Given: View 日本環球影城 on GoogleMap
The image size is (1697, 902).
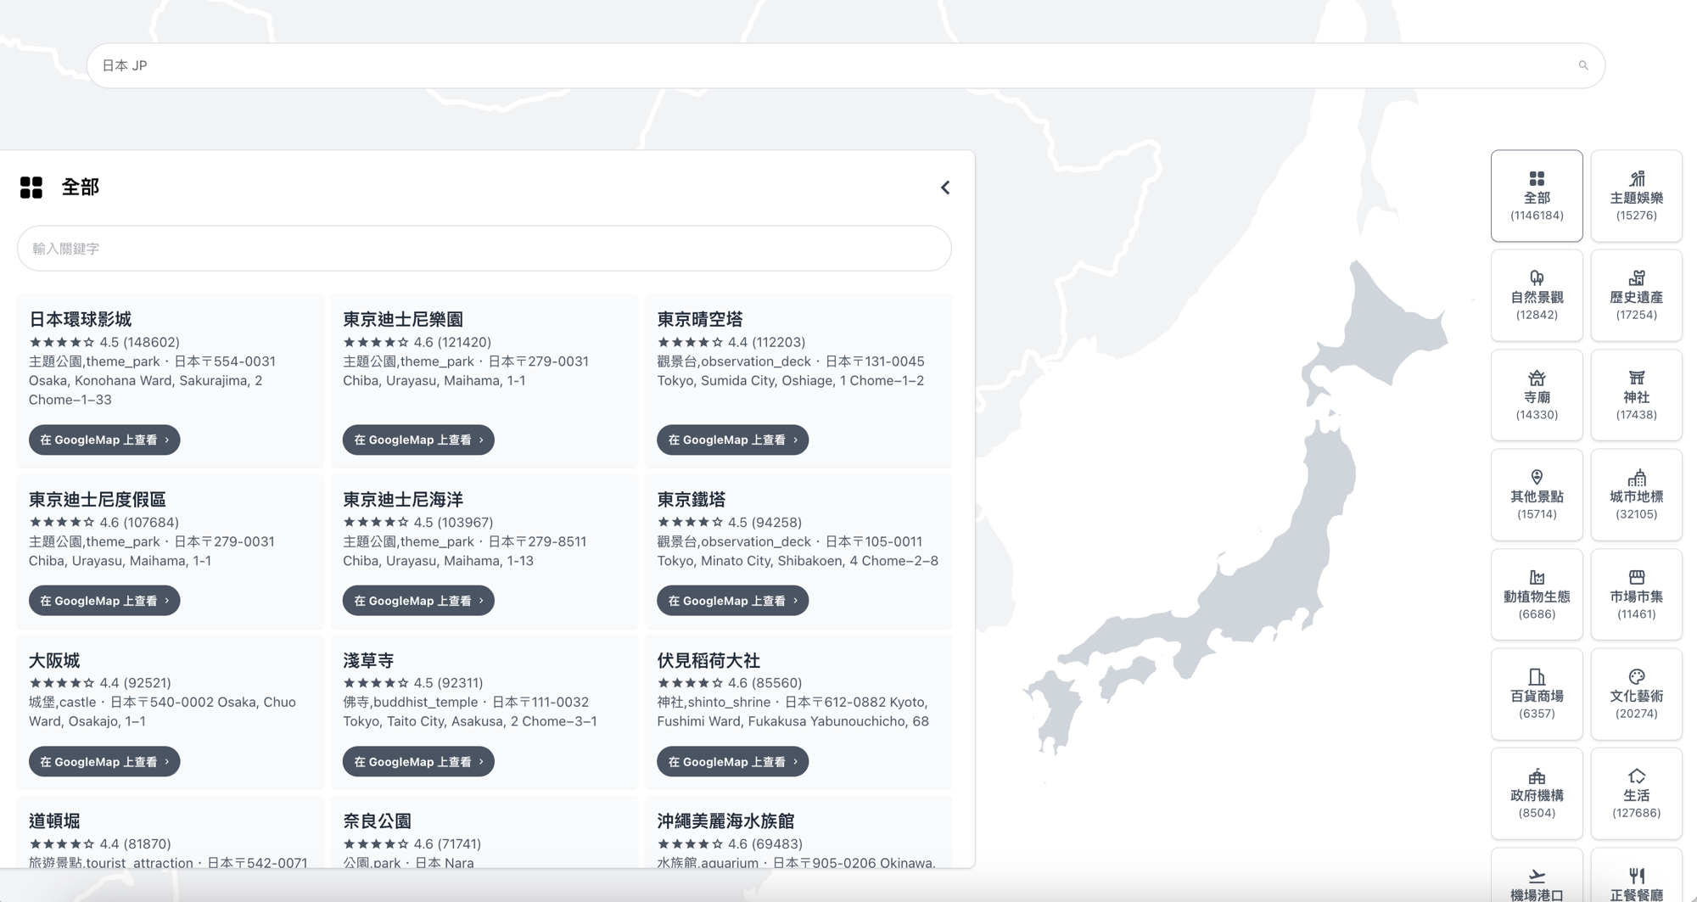Looking at the screenshot, I should [x=104, y=440].
